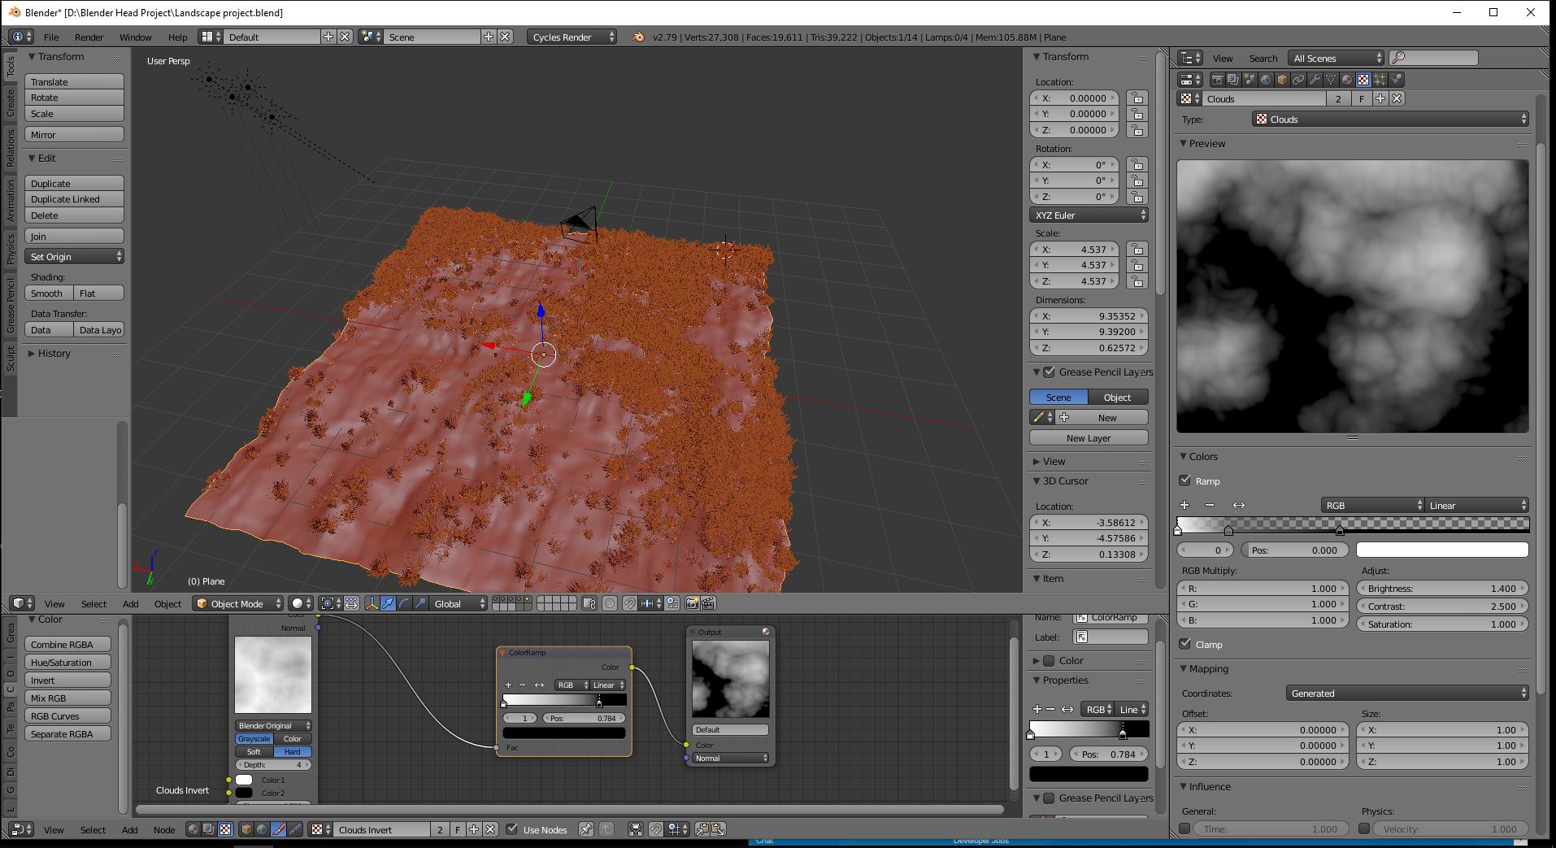Select the Hard noise toggle on Clouds node

(x=293, y=751)
